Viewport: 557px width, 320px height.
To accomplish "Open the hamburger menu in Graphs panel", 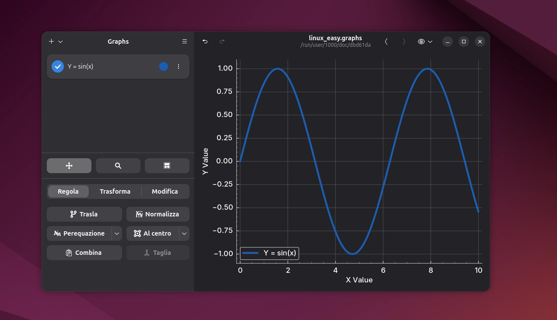I will tap(184, 41).
